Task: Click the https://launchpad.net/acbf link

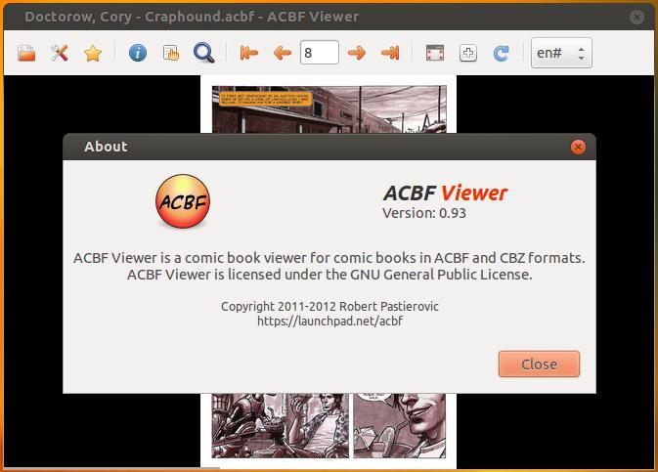Action: 329,321
